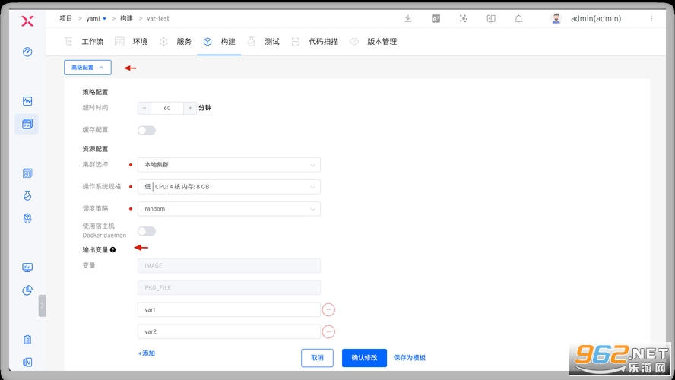Click the 确认修改 button
Screen dimensions: 675x380
[x=365, y=358]
